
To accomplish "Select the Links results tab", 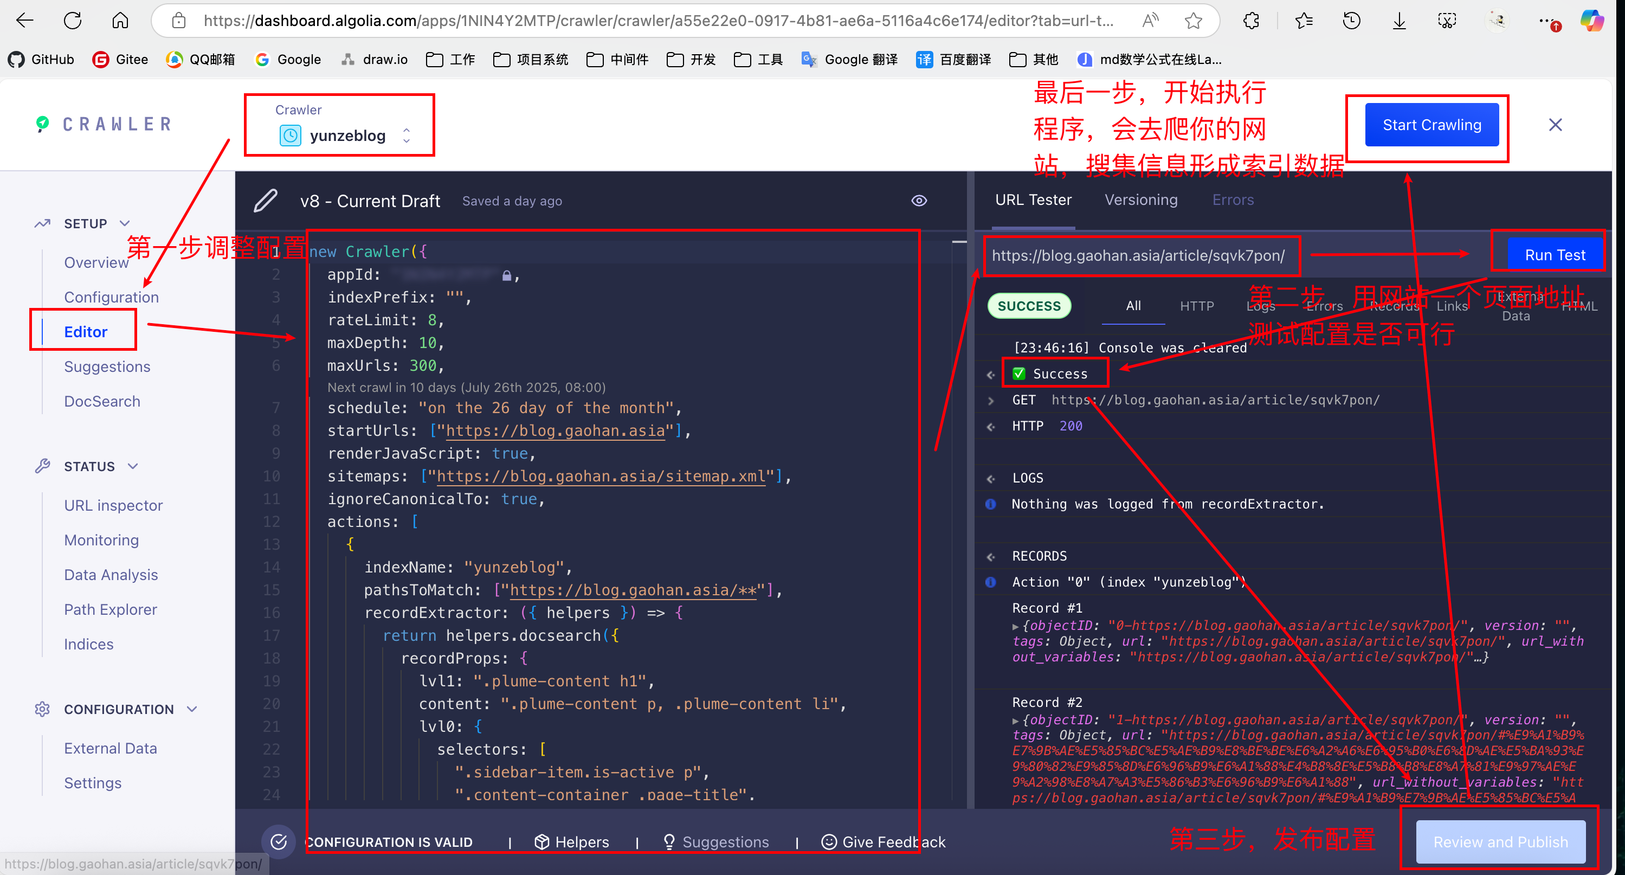I will pyautogui.click(x=1452, y=306).
